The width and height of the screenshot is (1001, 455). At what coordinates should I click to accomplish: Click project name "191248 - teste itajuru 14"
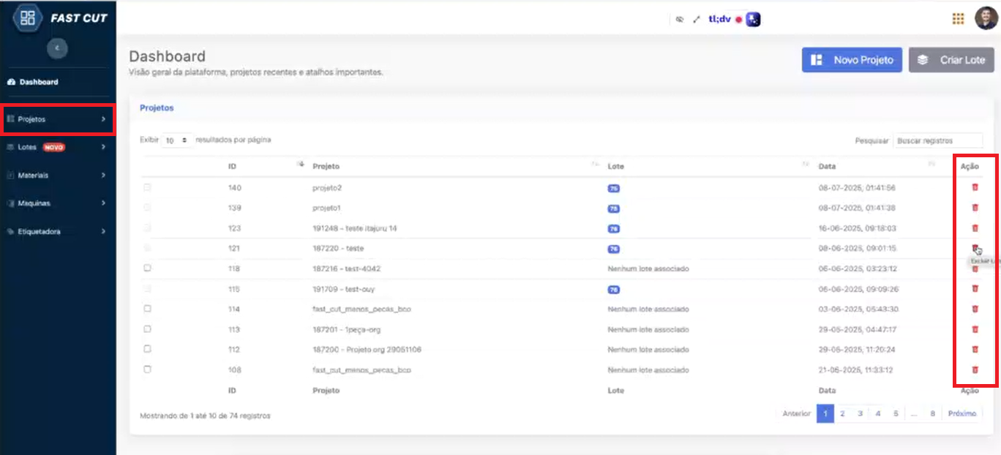(355, 228)
